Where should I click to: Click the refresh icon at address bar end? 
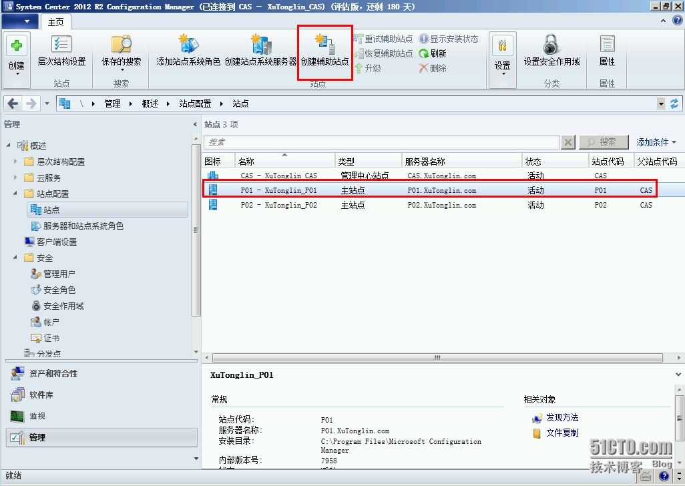674,103
